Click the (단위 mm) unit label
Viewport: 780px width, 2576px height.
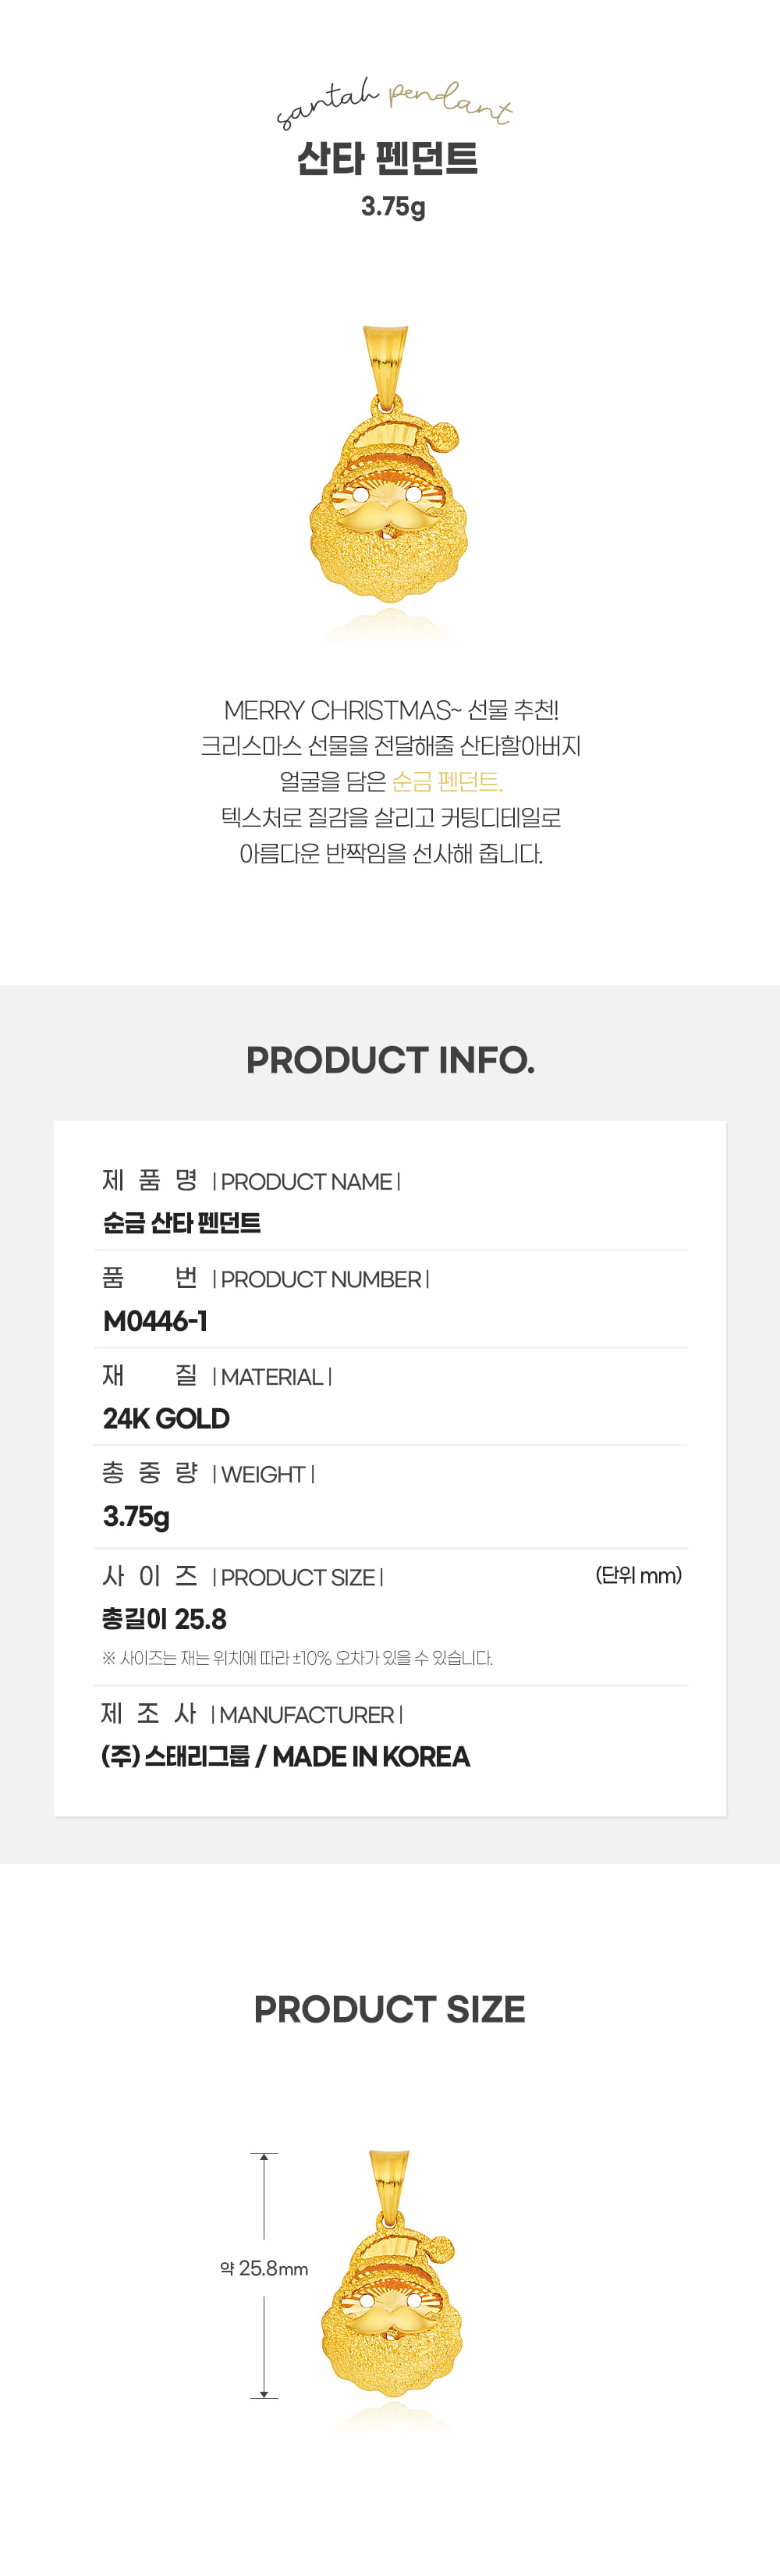[638, 1575]
